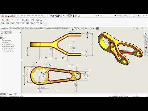Viewport: 148px width, 111px height.
Task: Open the Help dropdown arrow
Action: (x=138, y=16)
